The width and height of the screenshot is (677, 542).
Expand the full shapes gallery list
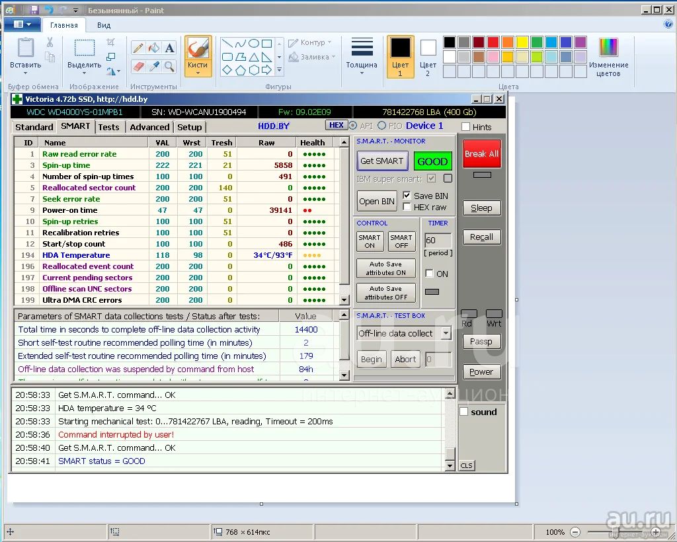(280, 69)
